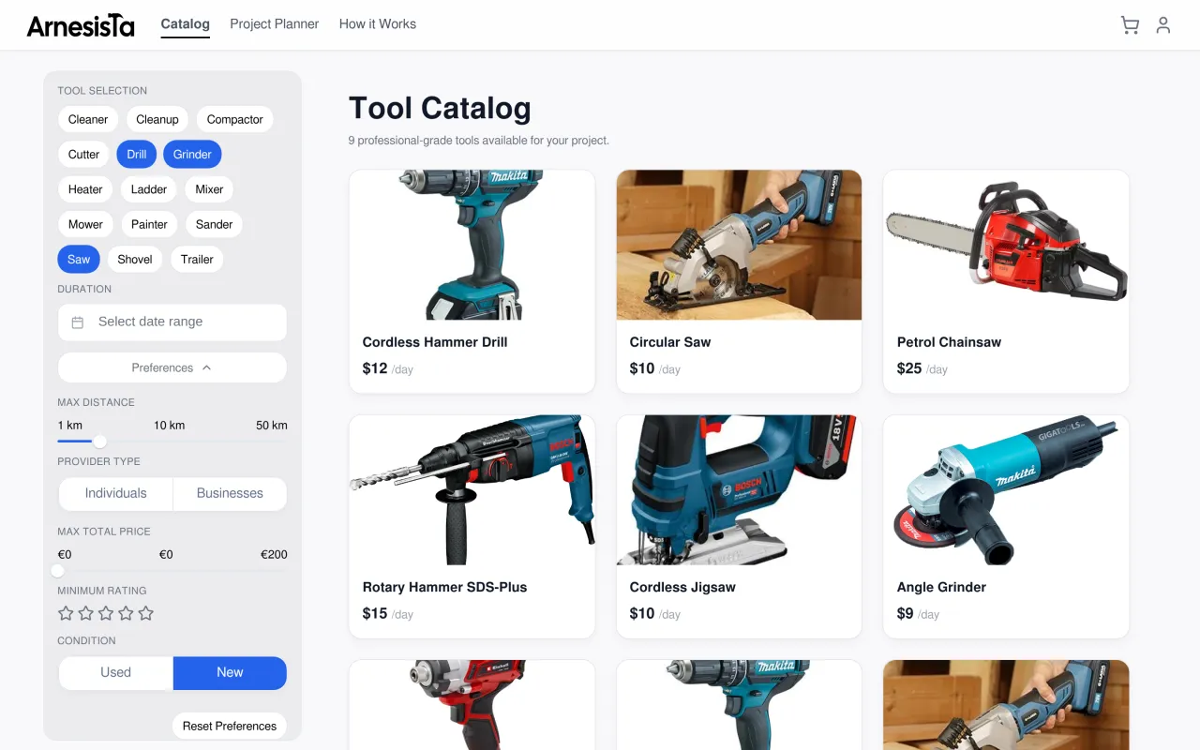Set rating to five stars

(x=146, y=613)
